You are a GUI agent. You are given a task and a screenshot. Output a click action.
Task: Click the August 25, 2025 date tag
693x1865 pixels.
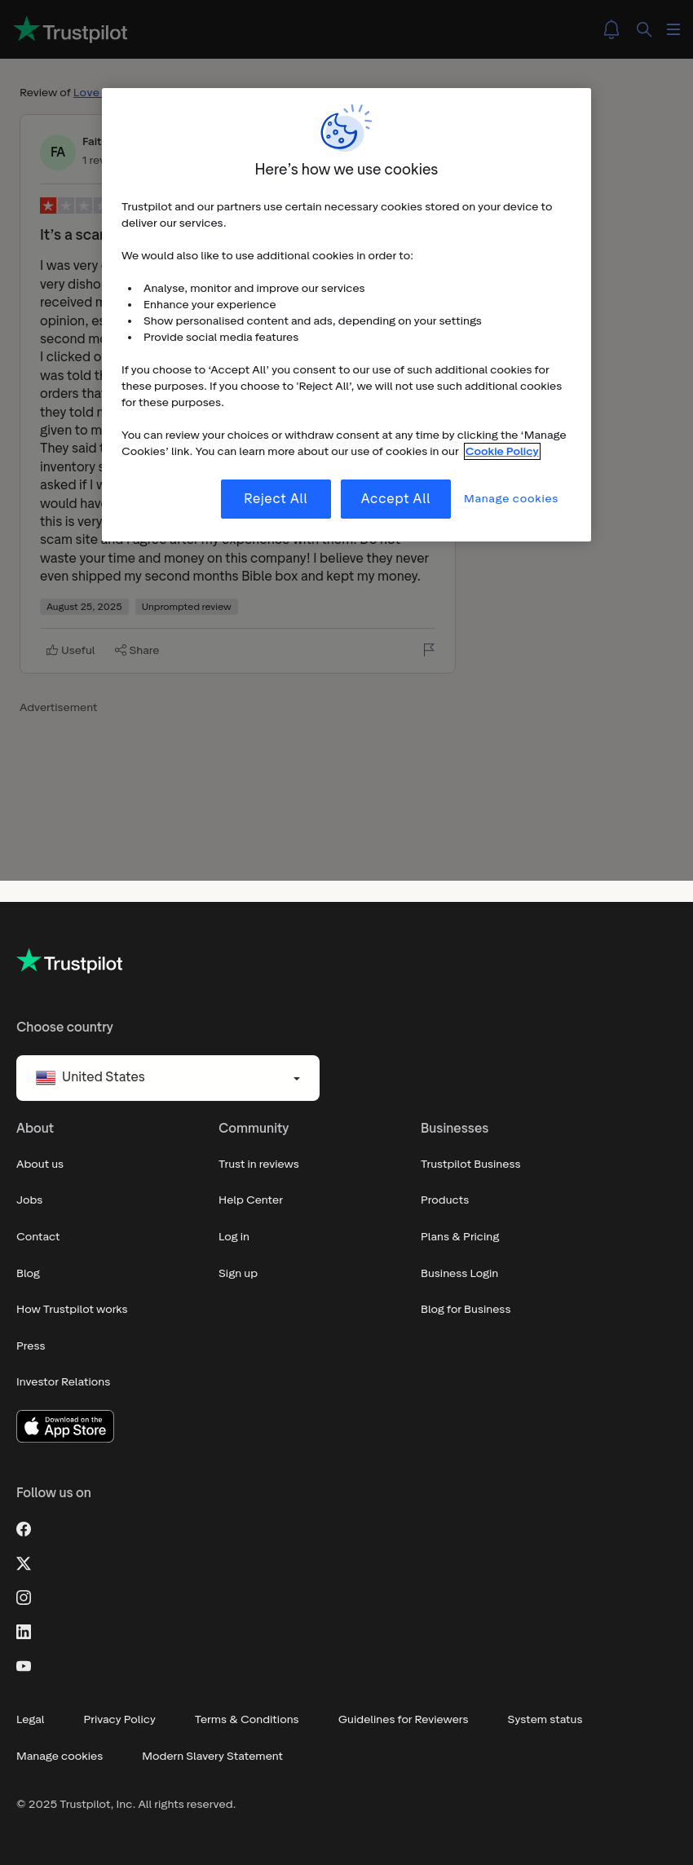point(84,607)
